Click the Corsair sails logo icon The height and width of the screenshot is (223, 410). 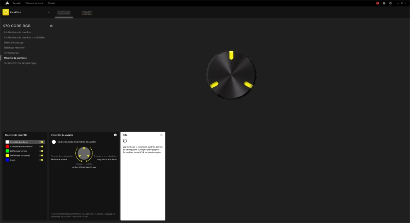coord(6,3)
